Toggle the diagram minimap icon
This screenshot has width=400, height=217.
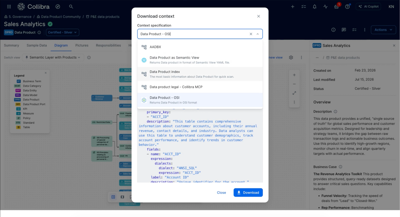(x=122, y=197)
